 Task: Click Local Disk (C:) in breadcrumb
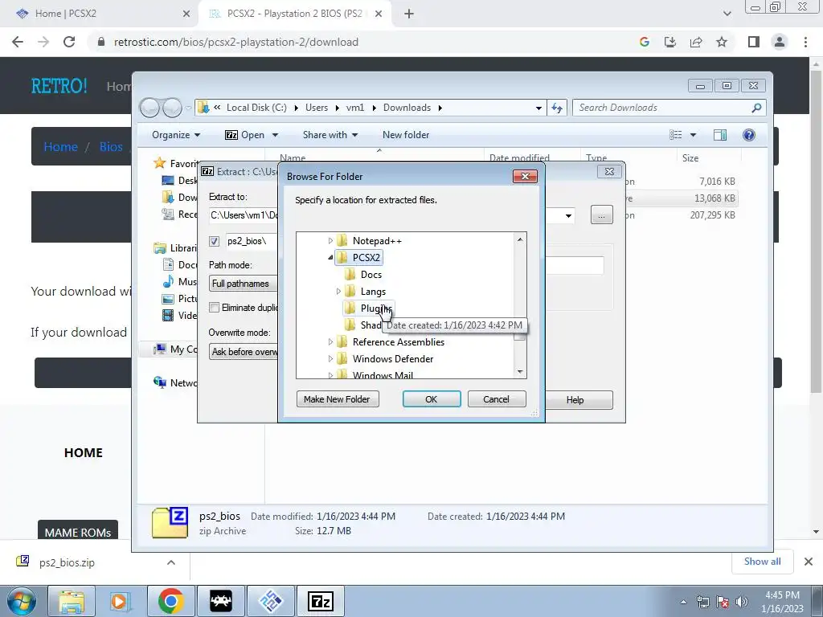click(256, 108)
